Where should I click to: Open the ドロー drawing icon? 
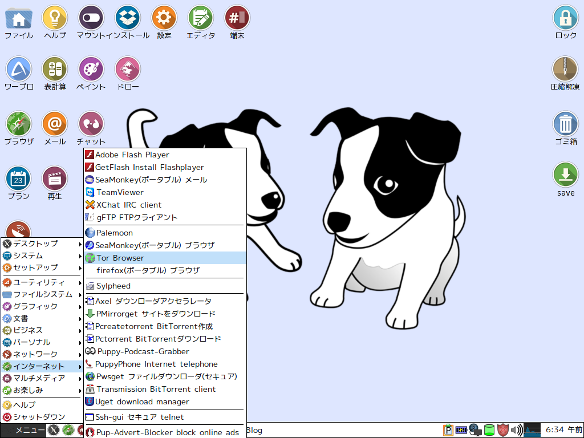point(127,69)
